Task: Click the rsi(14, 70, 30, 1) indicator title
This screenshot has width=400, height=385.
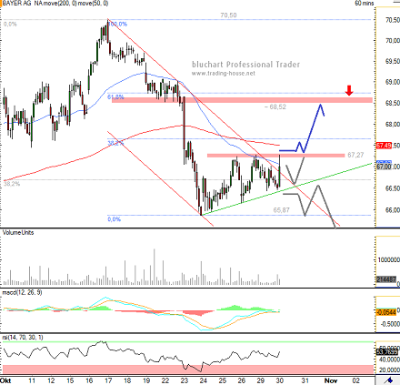Action: tap(23, 338)
